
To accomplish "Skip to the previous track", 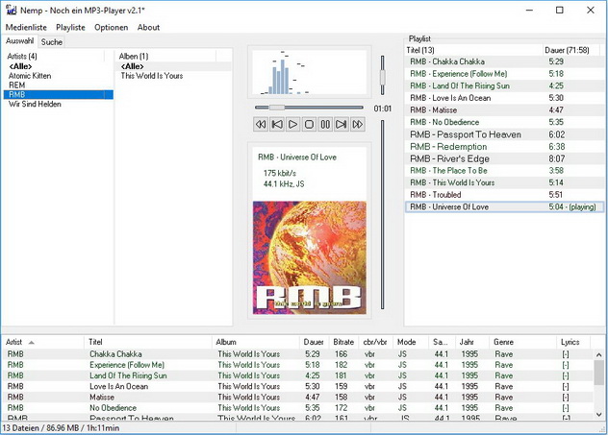I will click(x=277, y=124).
